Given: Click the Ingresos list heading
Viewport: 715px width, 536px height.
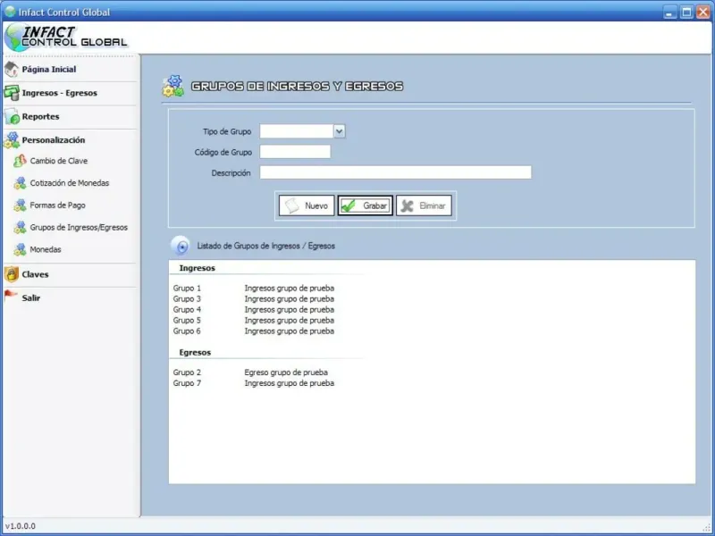Looking at the screenshot, I should click(197, 268).
